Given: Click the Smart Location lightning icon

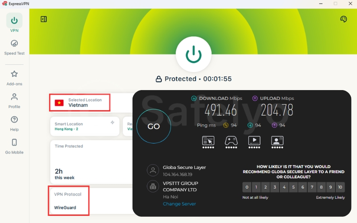Looking at the screenshot, I should point(112,122).
